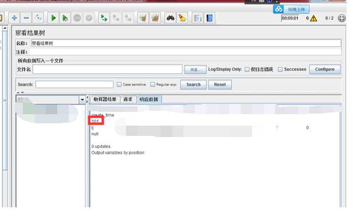Switch to the 取样器结果 tab

click(105, 99)
